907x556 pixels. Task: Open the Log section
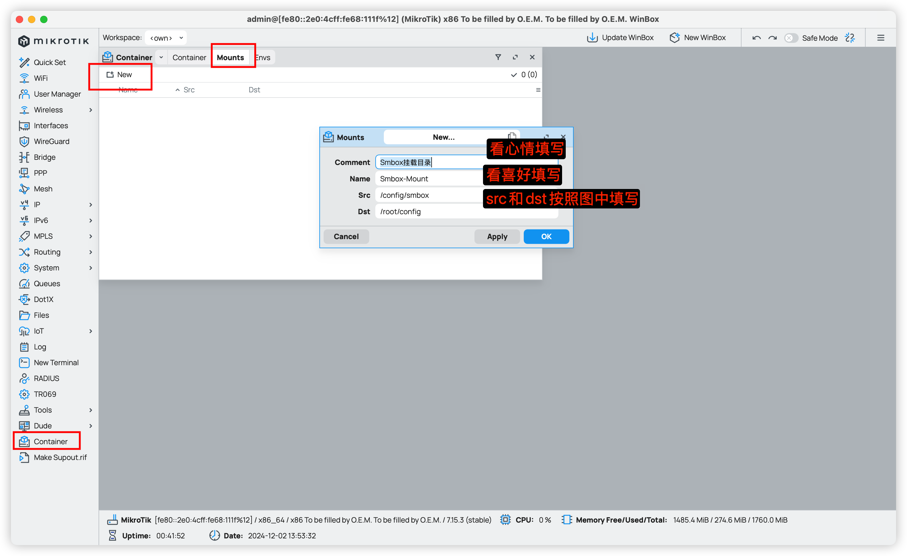pyautogui.click(x=40, y=347)
